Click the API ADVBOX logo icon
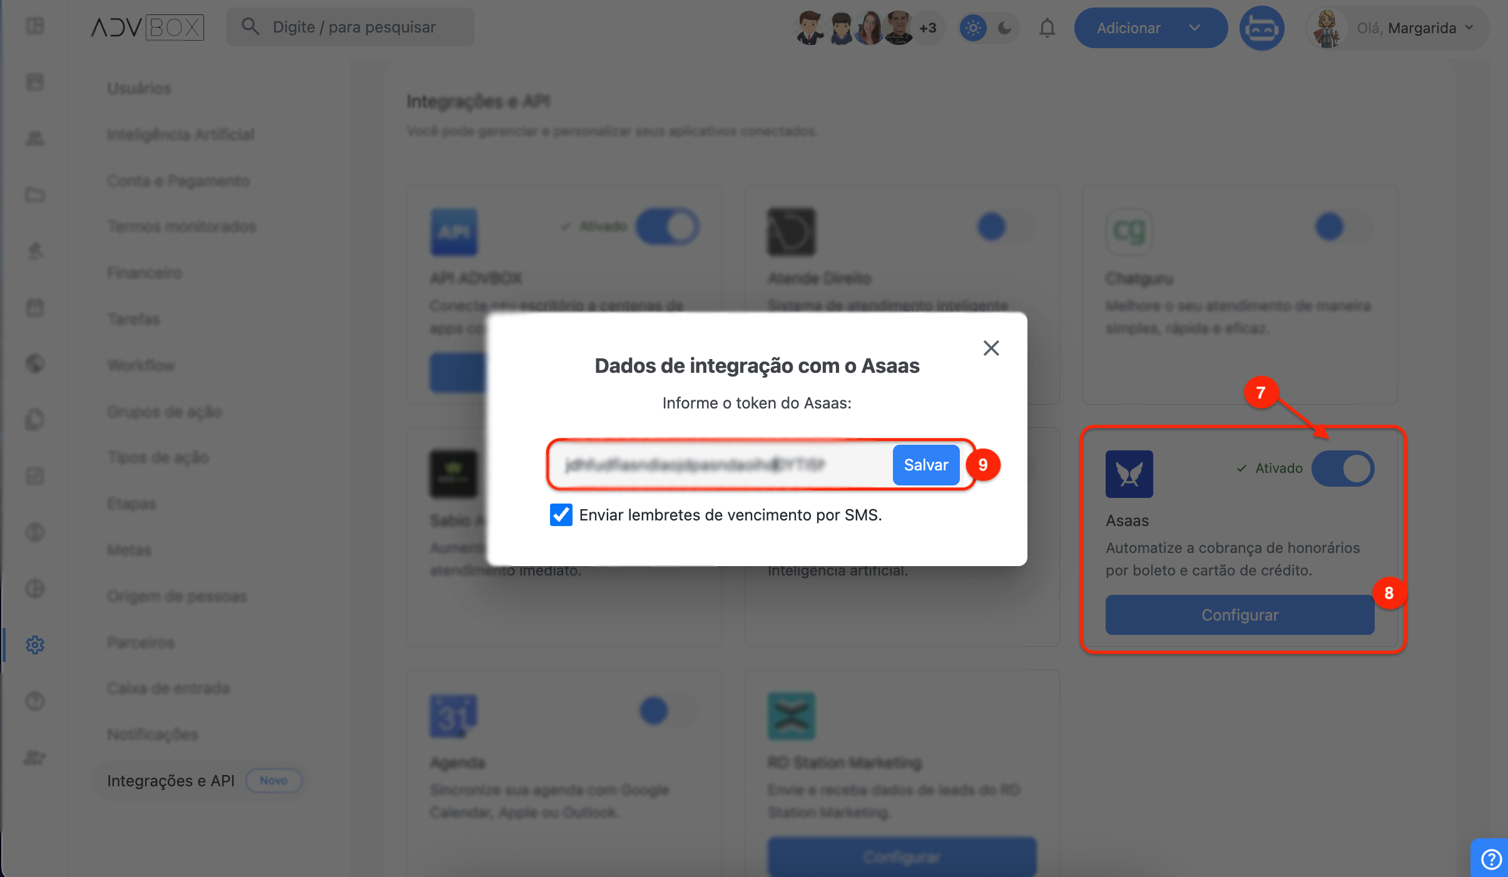This screenshot has width=1508, height=877. pos(454,232)
